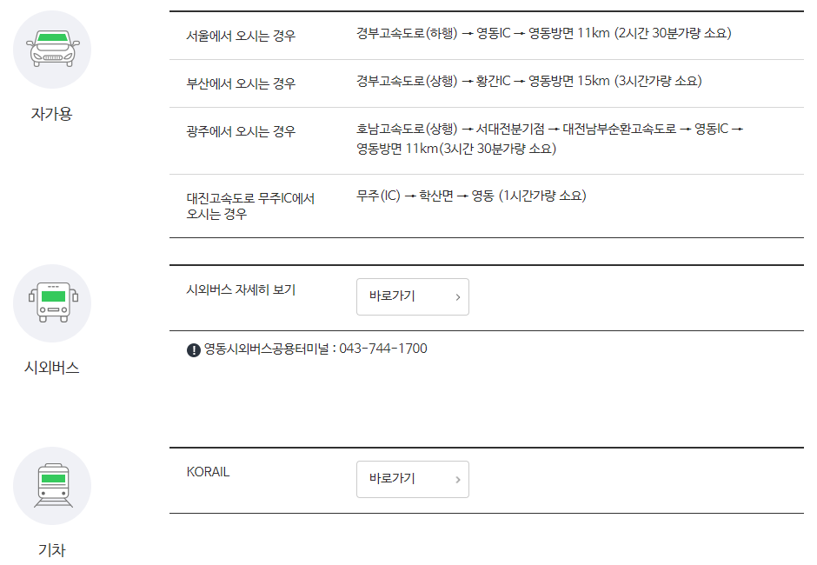This screenshot has width=817, height=565.
Task: Click the green window on the train icon
Action: point(51,481)
